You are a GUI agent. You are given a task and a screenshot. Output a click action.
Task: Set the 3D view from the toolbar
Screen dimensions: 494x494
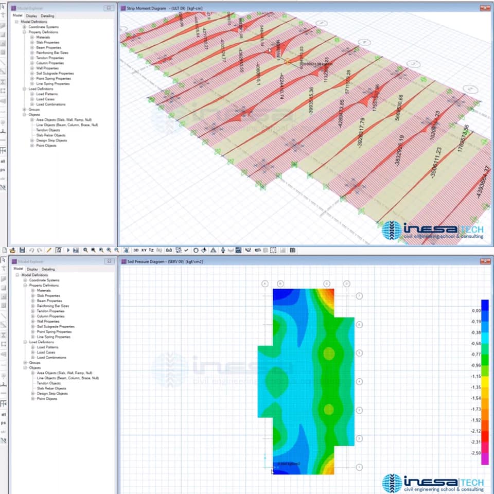136,250
